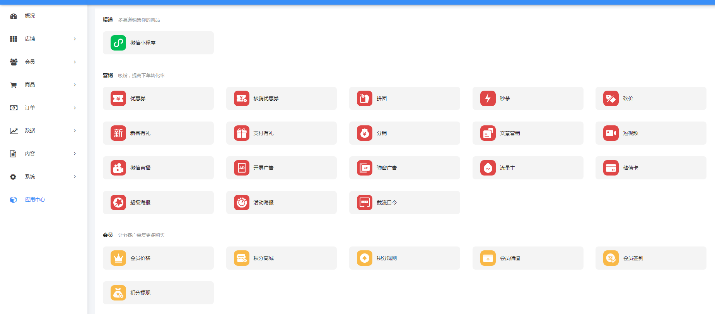Expand the 店铺 sidebar menu chevron

point(75,39)
